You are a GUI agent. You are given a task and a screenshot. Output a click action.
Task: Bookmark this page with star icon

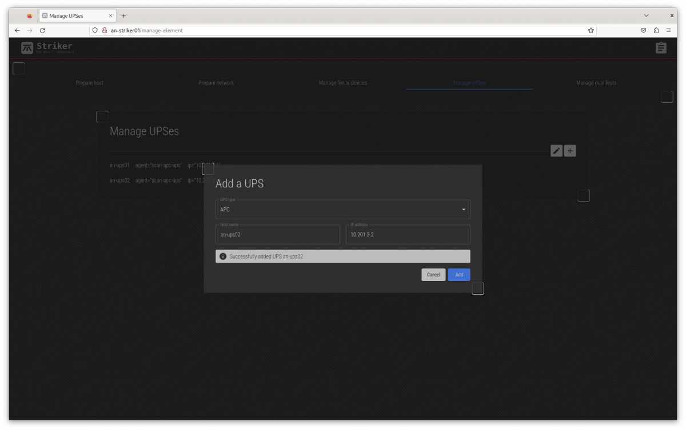(591, 30)
